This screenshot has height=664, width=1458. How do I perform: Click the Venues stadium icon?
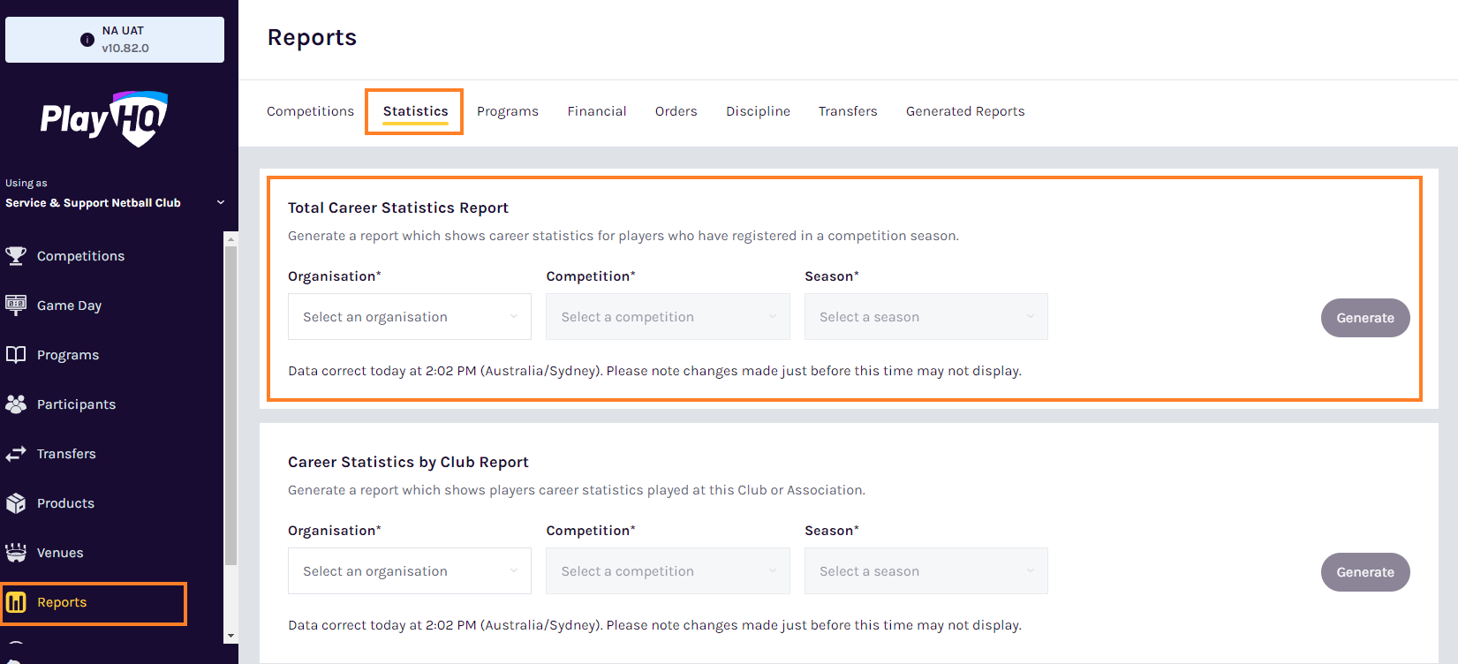pyautogui.click(x=16, y=553)
